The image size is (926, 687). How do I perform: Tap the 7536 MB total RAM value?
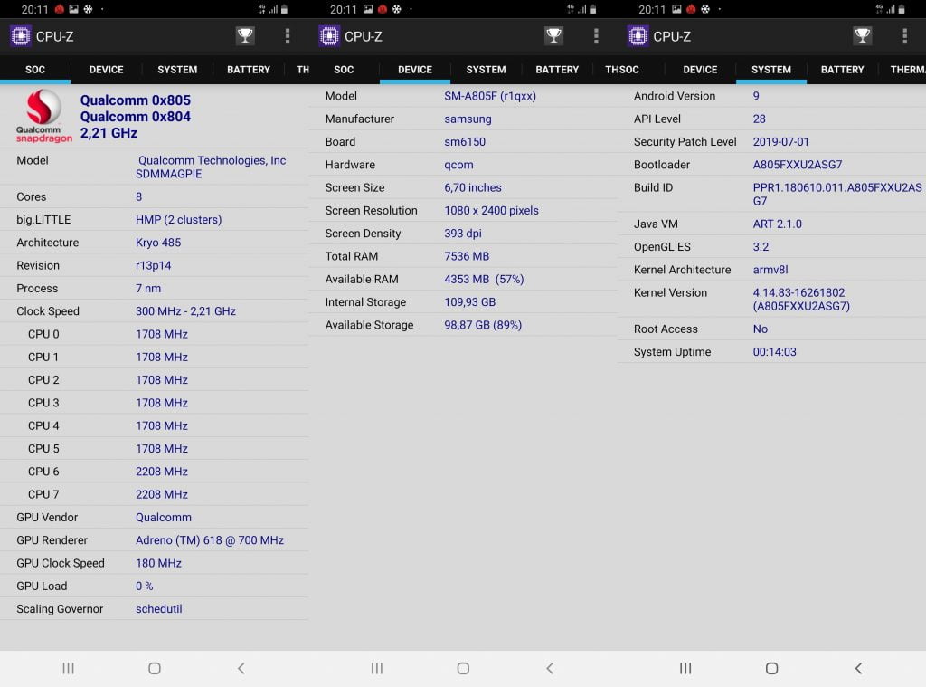click(467, 256)
